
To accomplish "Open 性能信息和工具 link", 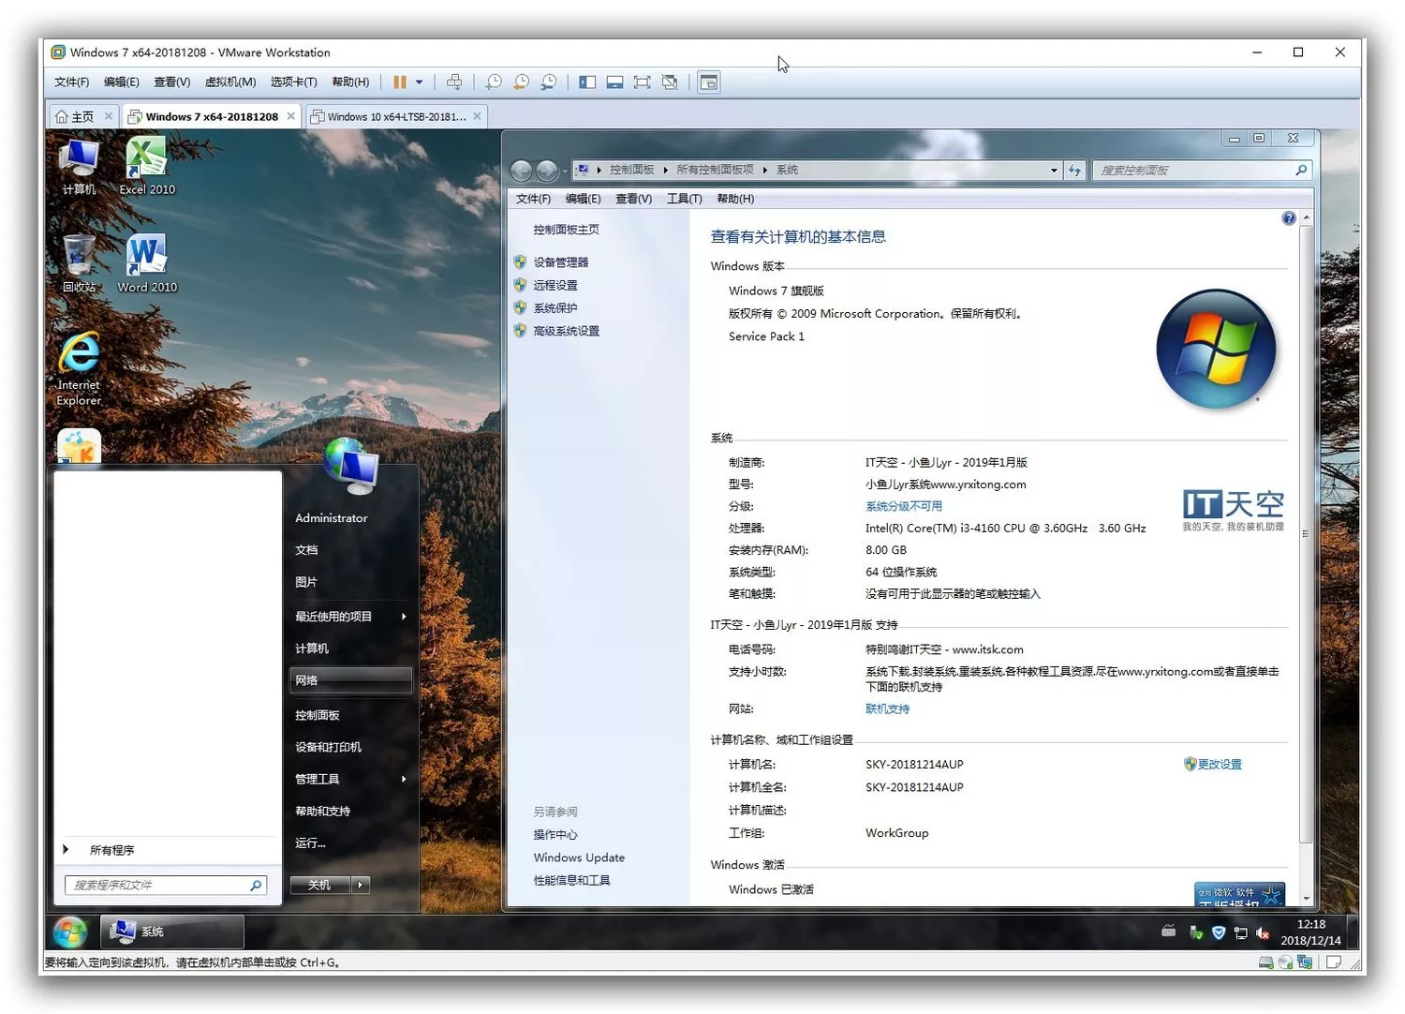I will 571,881.
